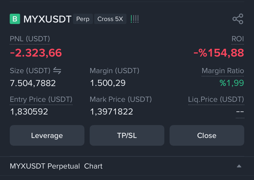Select the MYXUSDT Perpetual Chart label
This screenshot has height=180, width=254.
pyautogui.click(x=56, y=166)
